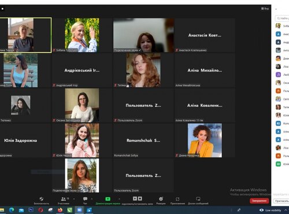Open Opera browser from the taskbar
The image size is (289, 214).
pos(40,210)
